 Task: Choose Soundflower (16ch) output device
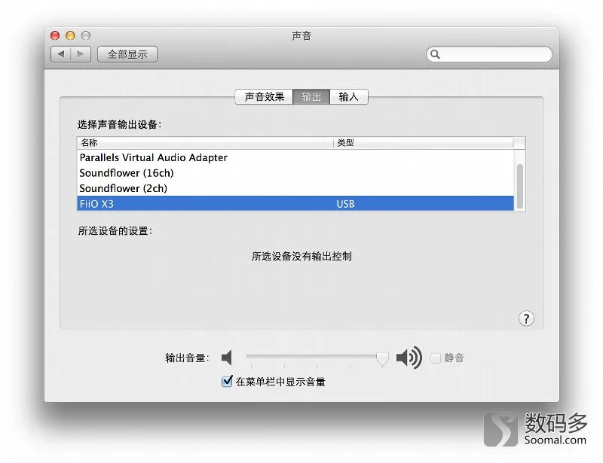(295, 173)
